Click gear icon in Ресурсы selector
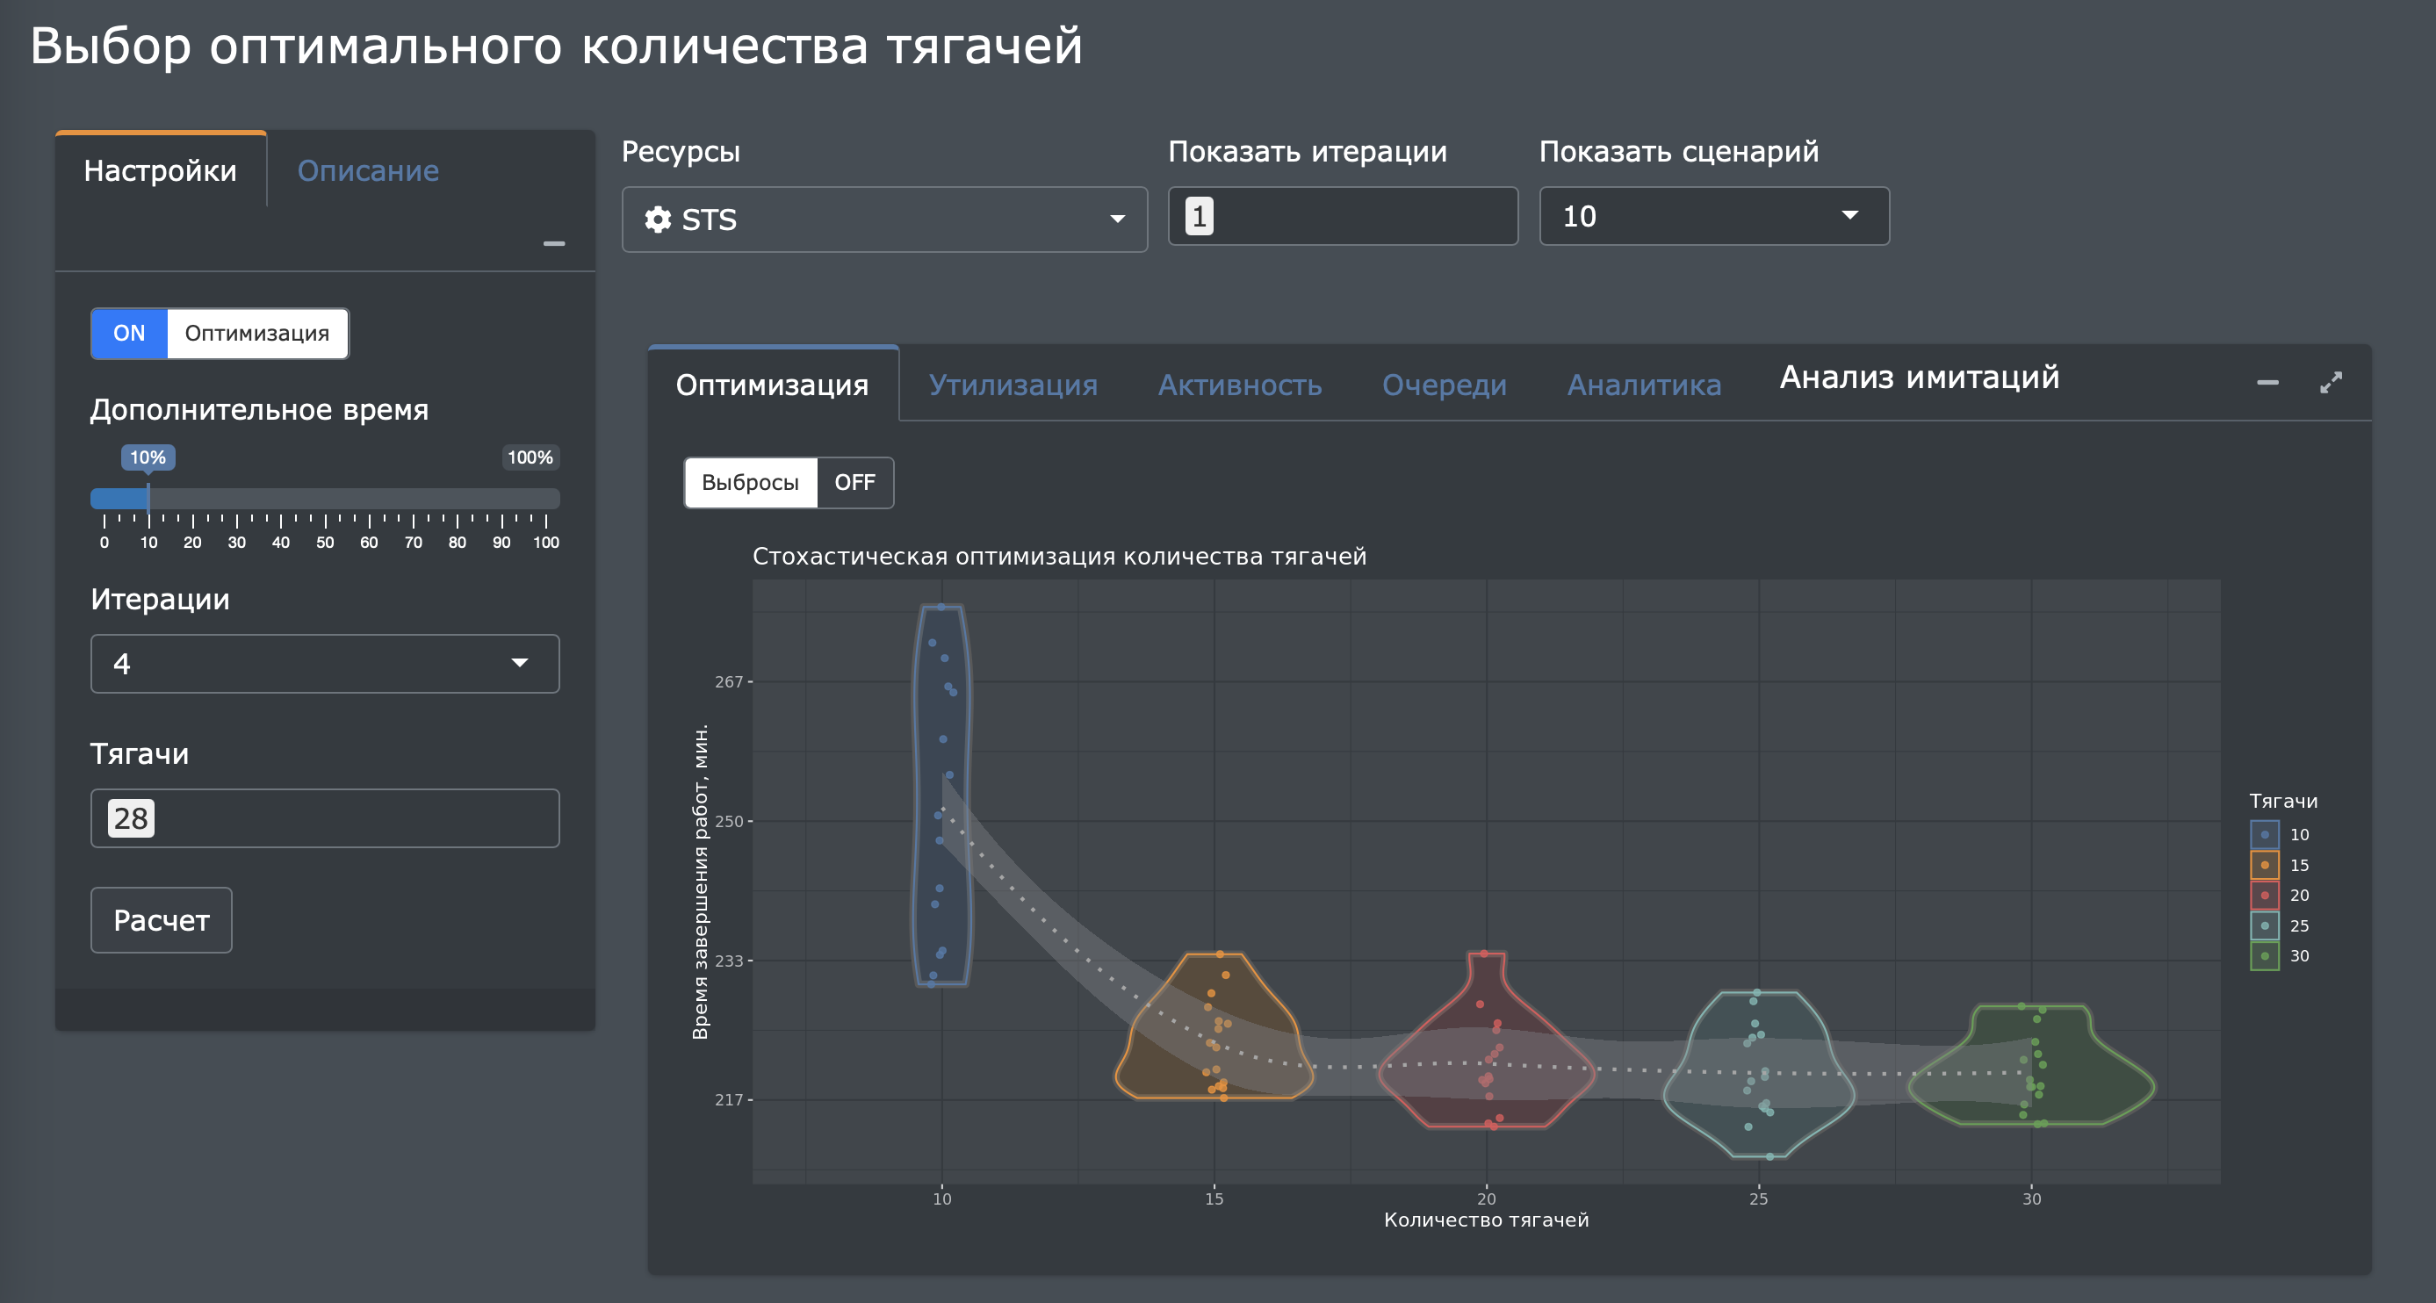 pos(657,220)
